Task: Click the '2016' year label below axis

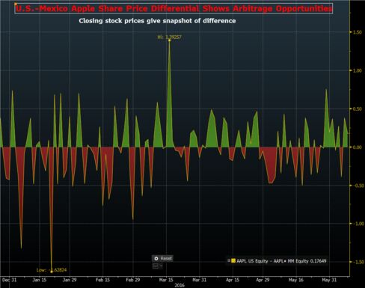Action: [180, 286]
